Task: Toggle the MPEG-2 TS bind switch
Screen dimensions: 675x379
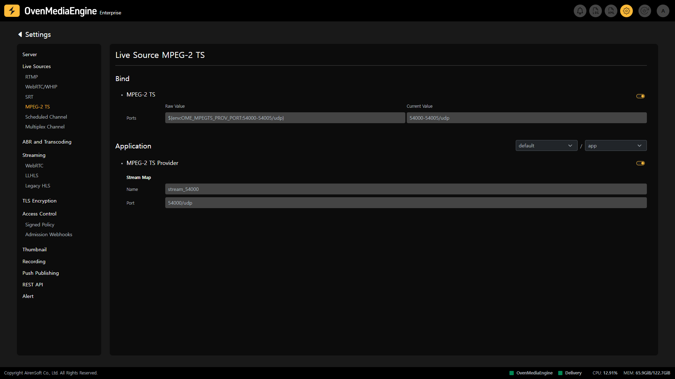Action: coord(640,96)
